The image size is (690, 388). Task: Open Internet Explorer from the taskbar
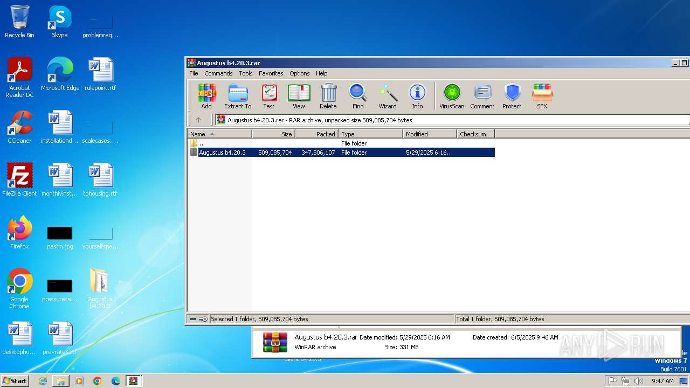point(43,381)
